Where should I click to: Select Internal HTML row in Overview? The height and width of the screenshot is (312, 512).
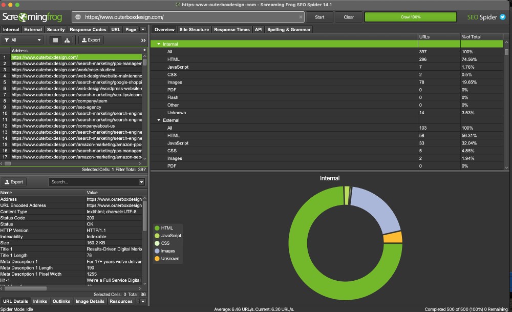[x=327, y=59]
